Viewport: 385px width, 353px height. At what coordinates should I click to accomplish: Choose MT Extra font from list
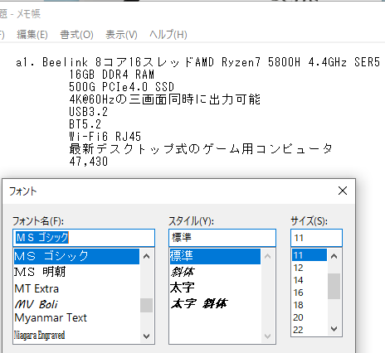coord(76,288)
